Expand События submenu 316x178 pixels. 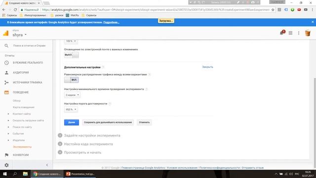pos(8,133)
